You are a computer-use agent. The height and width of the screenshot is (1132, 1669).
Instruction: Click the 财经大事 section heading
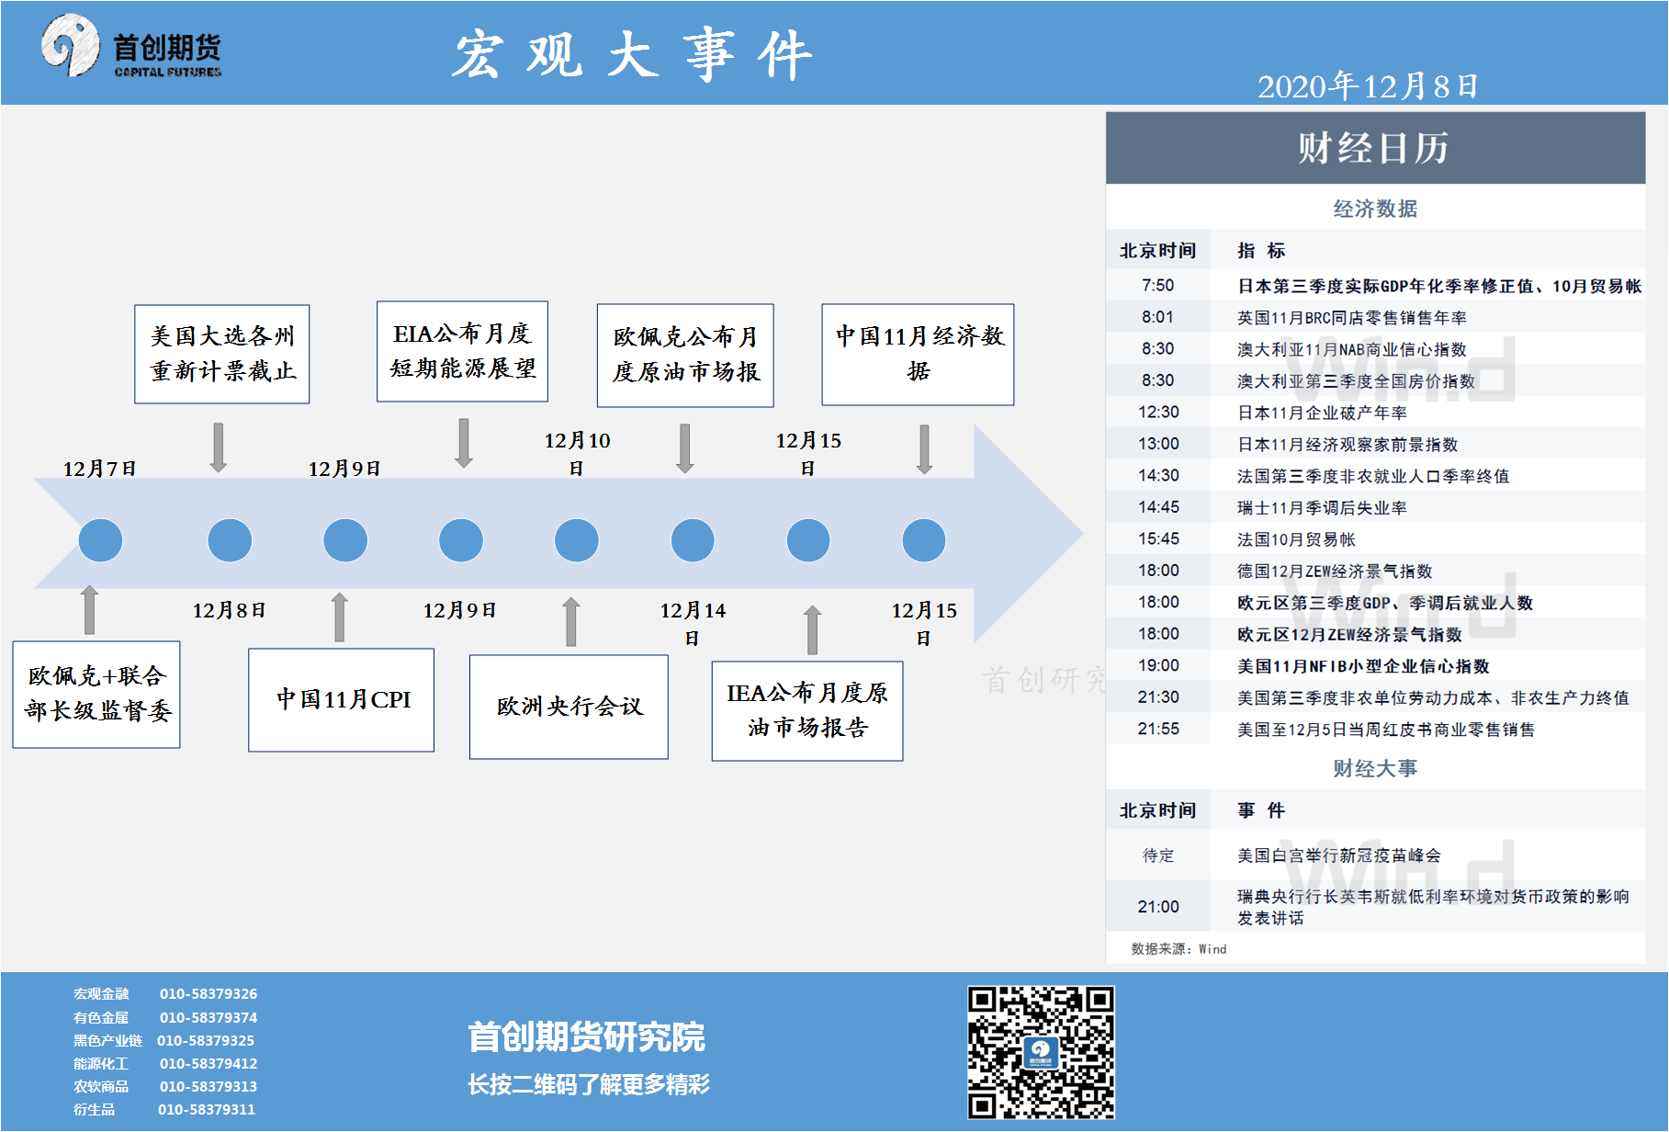[x=1375, y=768]
